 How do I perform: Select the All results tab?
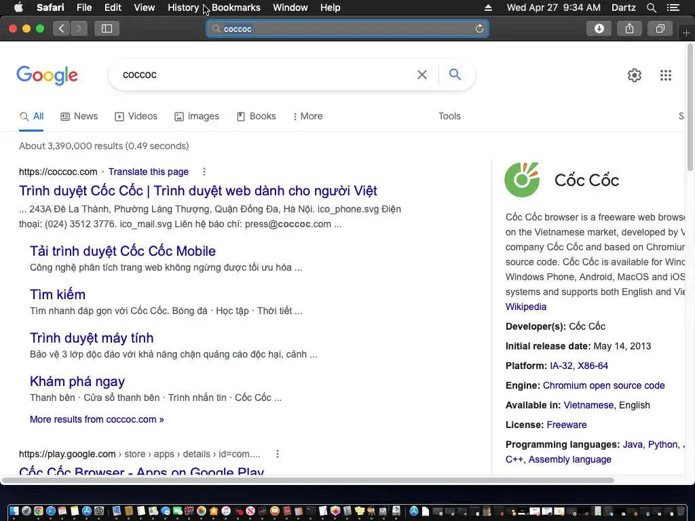coord(31,117)
